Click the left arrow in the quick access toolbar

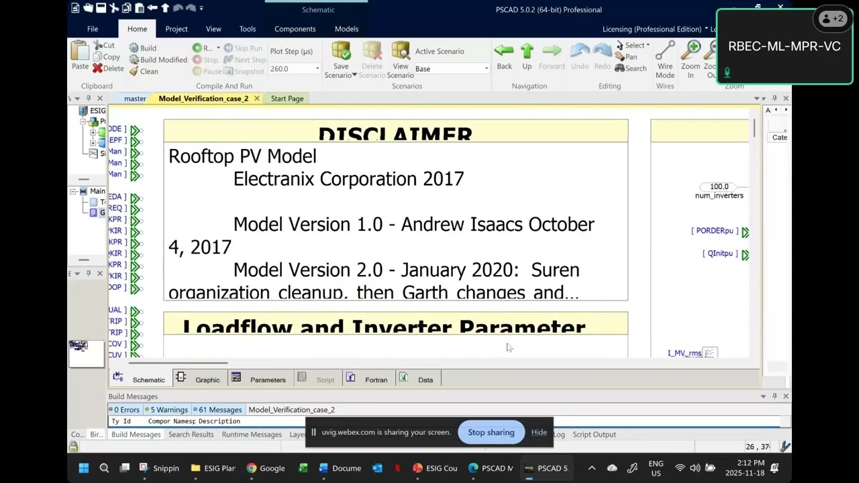pyautogui.click(x=152, y=8)
